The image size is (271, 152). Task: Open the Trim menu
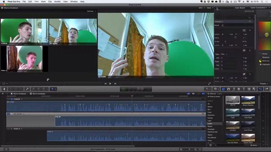pyautogui.click(x=36, y=1)
